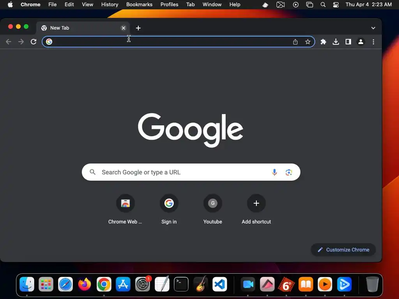
Task: Open Zoom from the dock
Action: (248, 284)
